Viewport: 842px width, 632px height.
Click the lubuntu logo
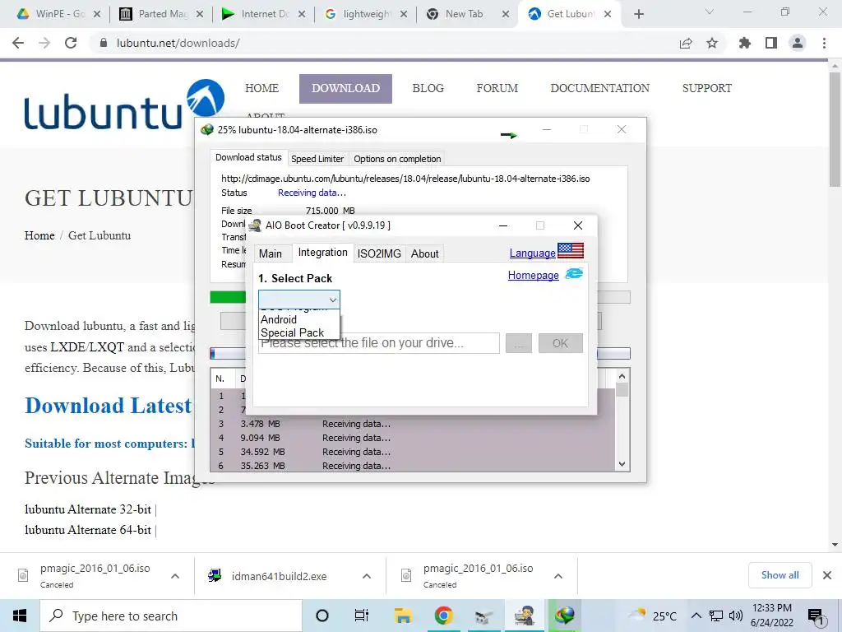tap(124, 105)
